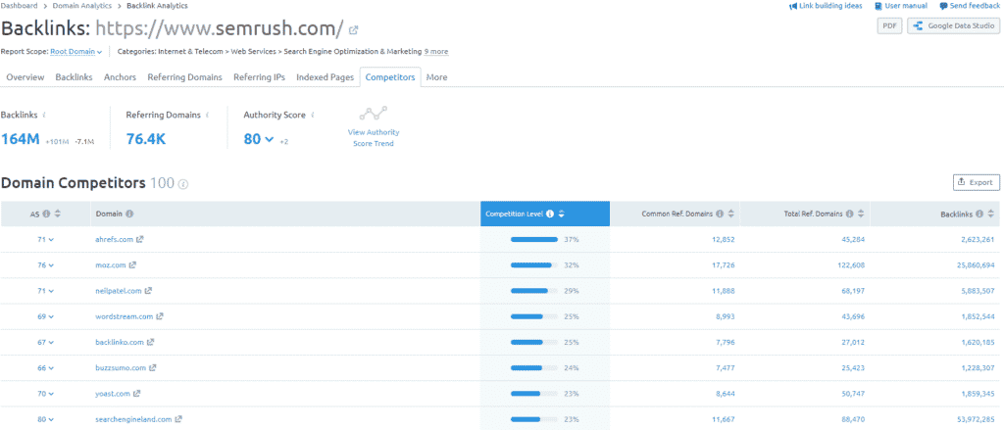1004x430 pixels.
Task: Click external link icon next to yoast.com
Action: 137,394
